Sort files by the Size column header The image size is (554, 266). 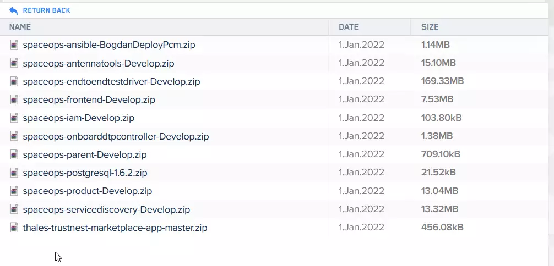point(430,27)
